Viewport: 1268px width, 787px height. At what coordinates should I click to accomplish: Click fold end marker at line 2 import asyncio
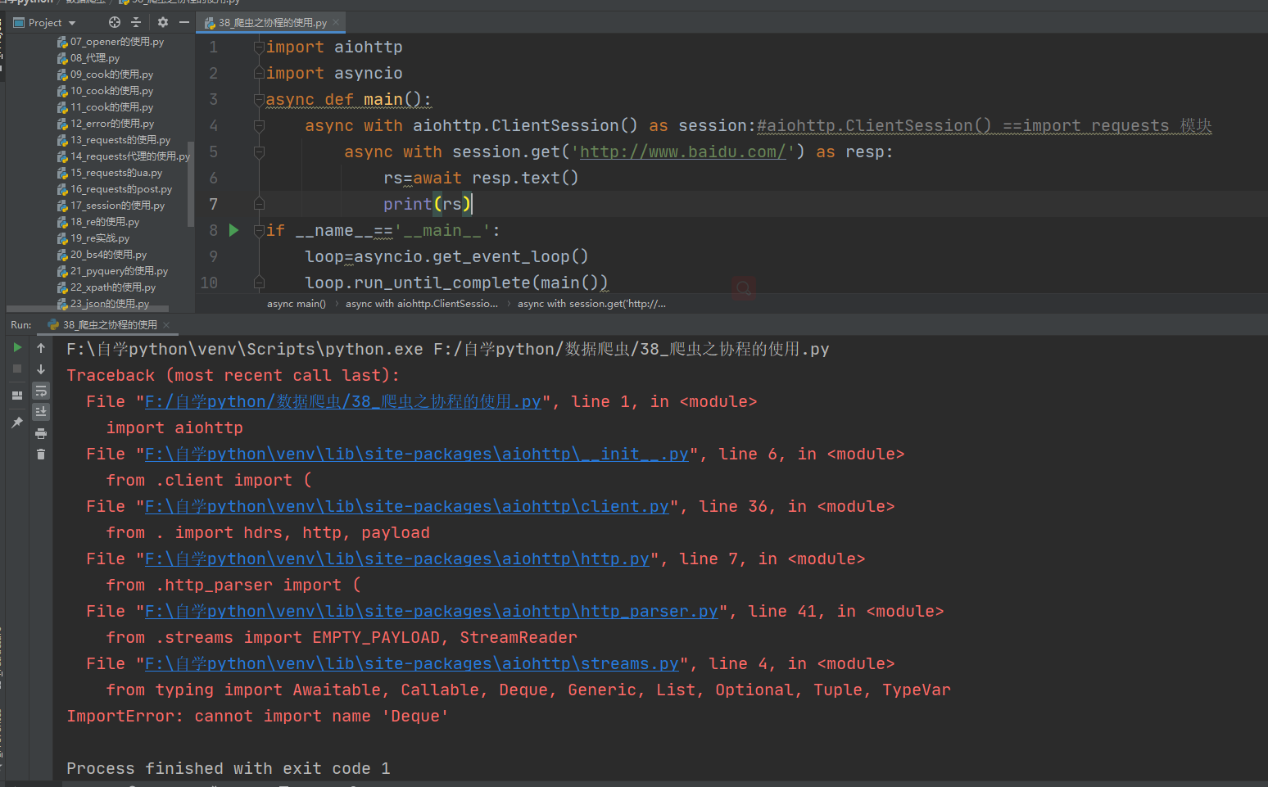pyautogui.click(x=259, y=74)
